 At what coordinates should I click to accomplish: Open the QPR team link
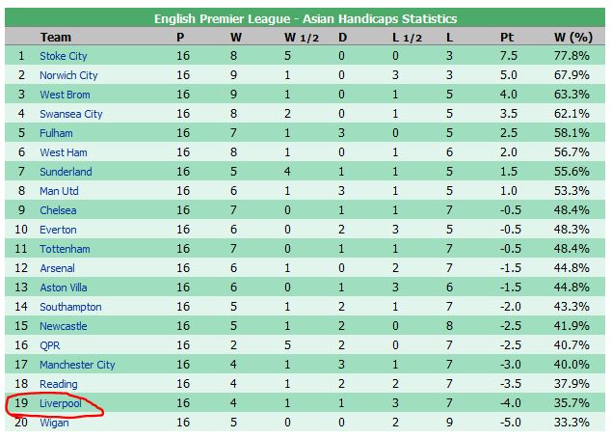pos(50,345)
